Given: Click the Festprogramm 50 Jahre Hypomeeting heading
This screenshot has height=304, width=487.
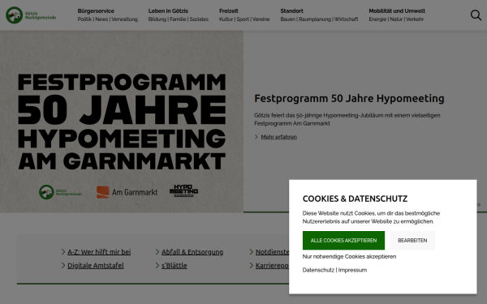Looking at the screenshot, I should pyautogui.click(x=349, y=98).
